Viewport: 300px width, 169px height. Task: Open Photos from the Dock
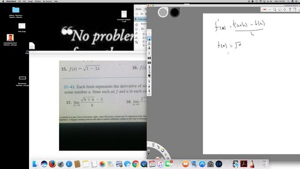(102, 164)
